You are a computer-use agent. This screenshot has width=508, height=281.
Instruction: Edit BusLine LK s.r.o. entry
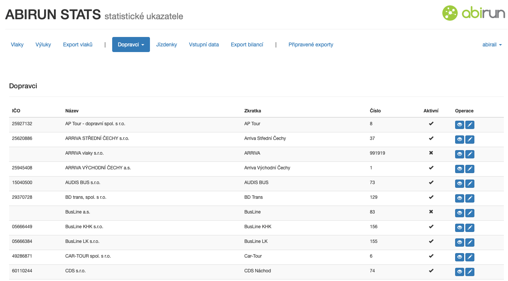tap(470, 243)
